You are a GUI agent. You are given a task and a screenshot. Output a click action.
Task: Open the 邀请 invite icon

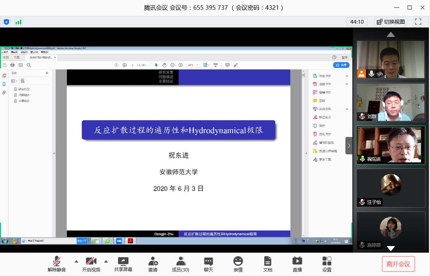pos(153,261)
